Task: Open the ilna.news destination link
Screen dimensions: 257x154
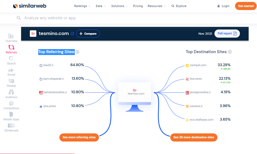Action: (x=196, y=79)
